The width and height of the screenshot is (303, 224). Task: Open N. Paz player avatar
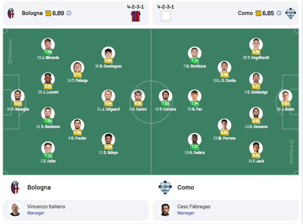(195, 96)
